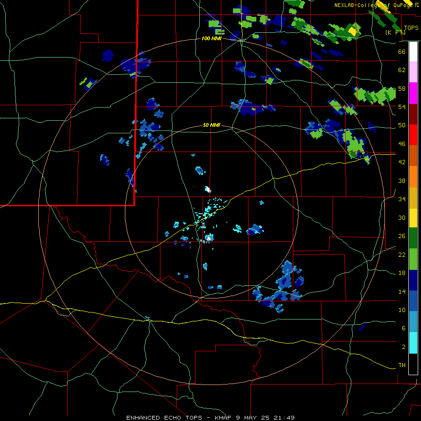Image resolution: width=421 pixels, height=421 pixels.
Task: Click the "6" scale label
Action: [404, 328]
